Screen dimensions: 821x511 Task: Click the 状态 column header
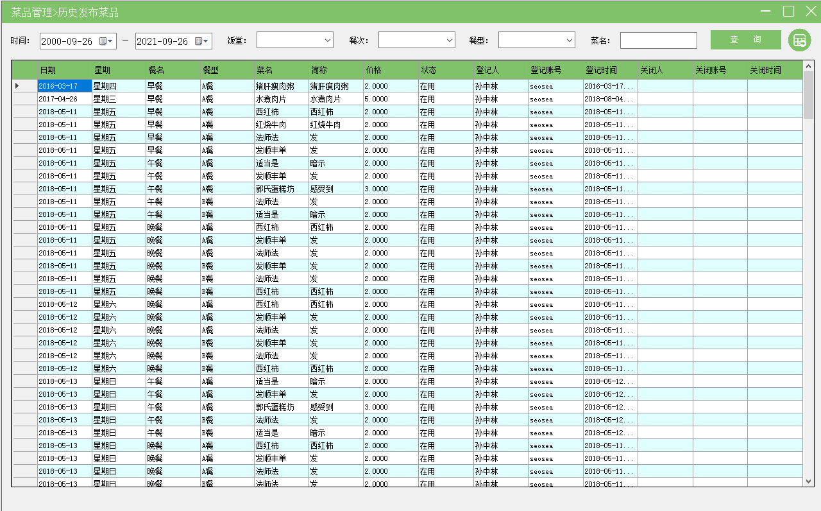[445, 70]
